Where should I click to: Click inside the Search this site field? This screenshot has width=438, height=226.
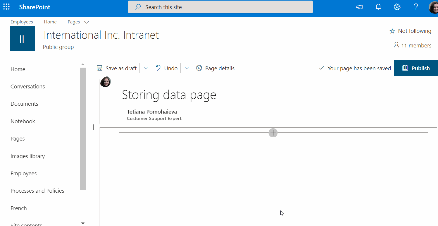tap(220, 7)
